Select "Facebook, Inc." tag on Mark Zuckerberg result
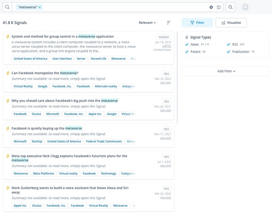 coord(56,206)
